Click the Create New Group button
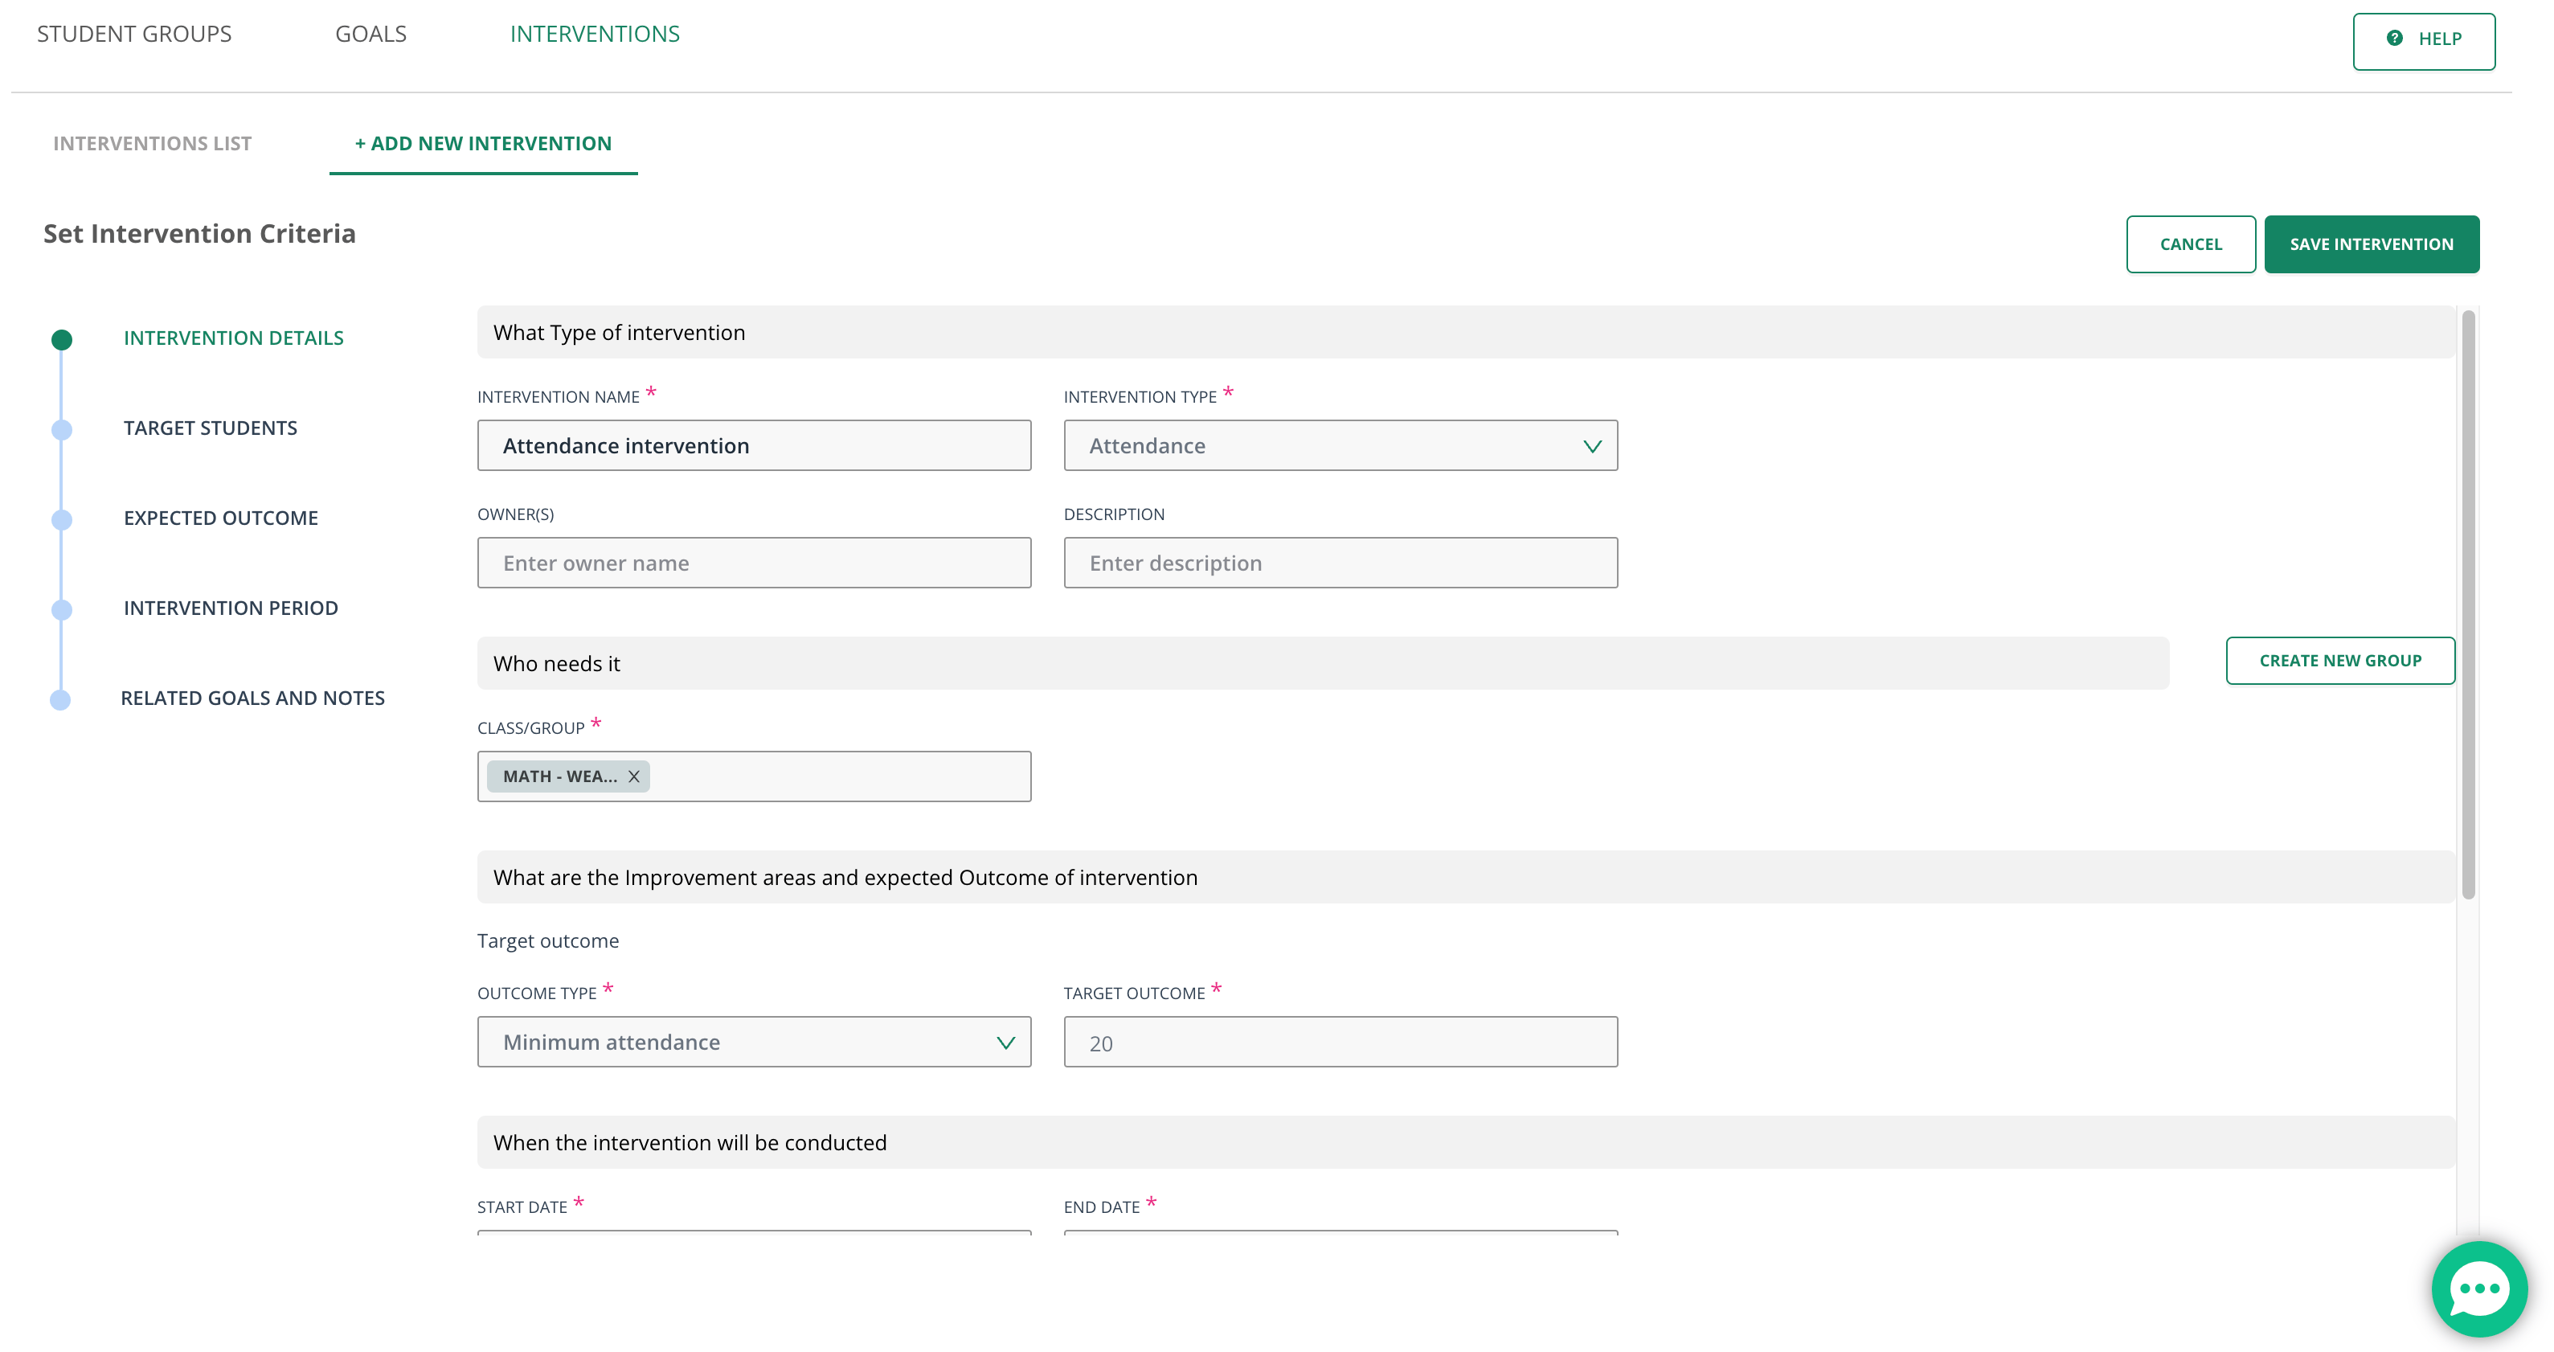 tap(2340, 661)
